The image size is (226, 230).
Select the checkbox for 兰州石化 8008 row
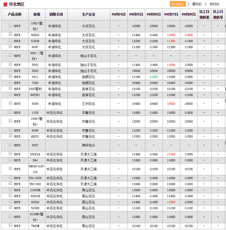[x=10, y=103]
